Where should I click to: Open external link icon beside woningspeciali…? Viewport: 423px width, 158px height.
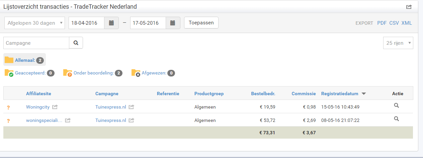[x=68, y=120]
